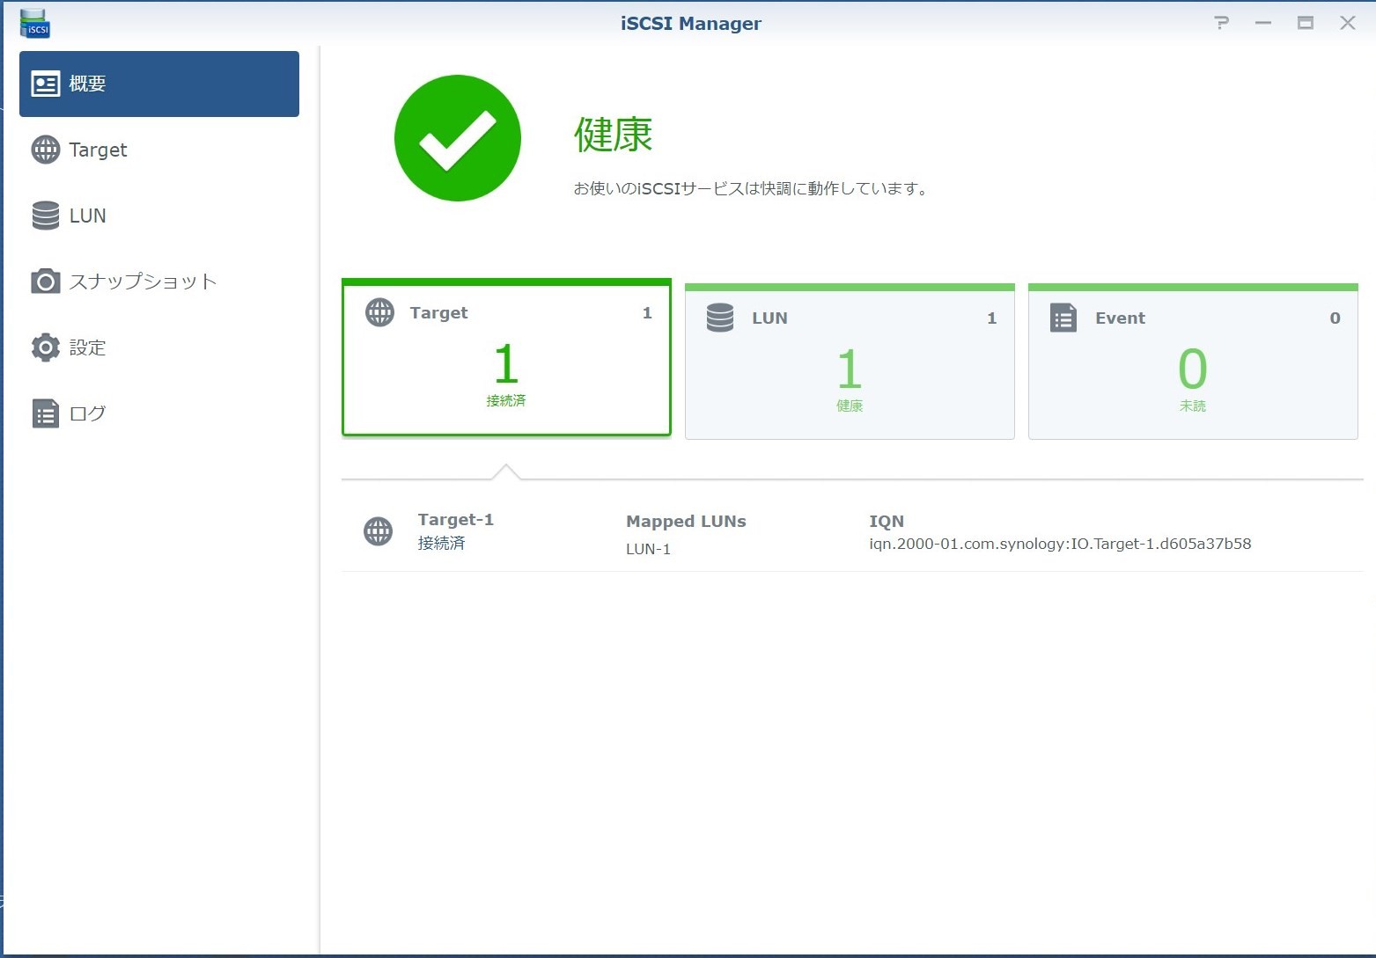Open 設定 settings via gear icon
Viewport: 1376px width, 958px height.
point(45,347)
